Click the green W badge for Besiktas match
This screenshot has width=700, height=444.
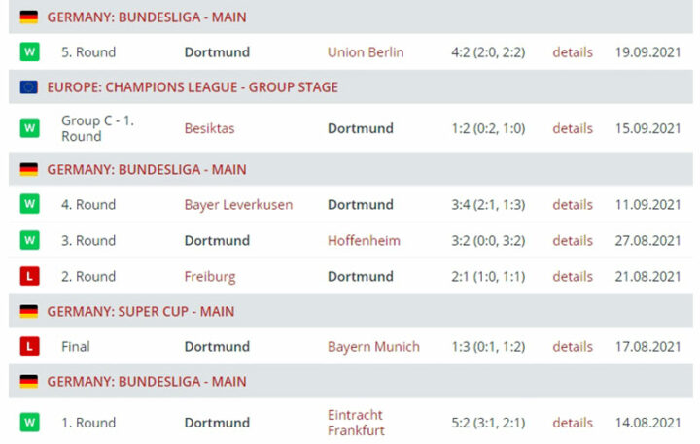29,128
